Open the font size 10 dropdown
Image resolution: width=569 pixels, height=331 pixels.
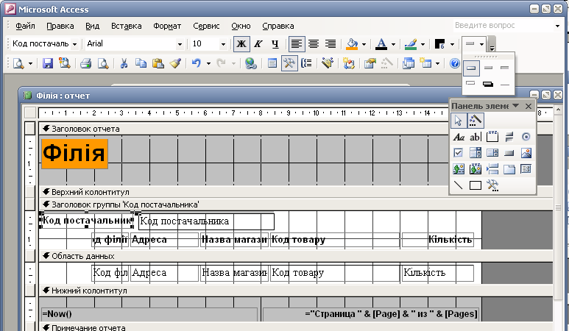[x=223, y=44]
